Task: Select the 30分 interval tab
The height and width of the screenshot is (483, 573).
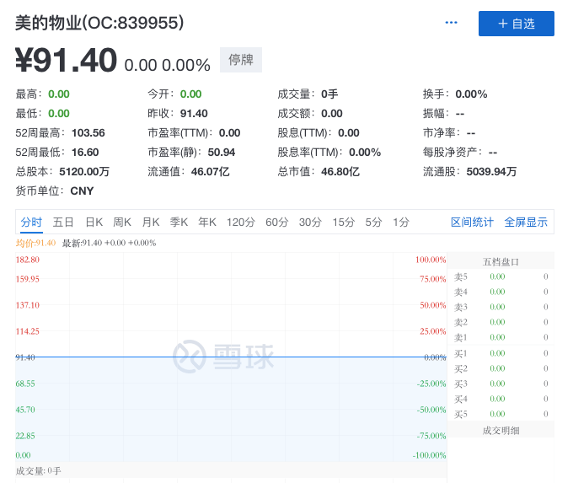Action: pos(310,222)
